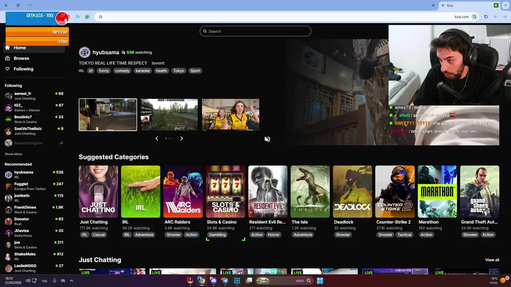Image resolution: width=511 pixels, height=287 pixels.
Task: Unmute the featured stream with speaker icon
Action: tap(267, 139)
